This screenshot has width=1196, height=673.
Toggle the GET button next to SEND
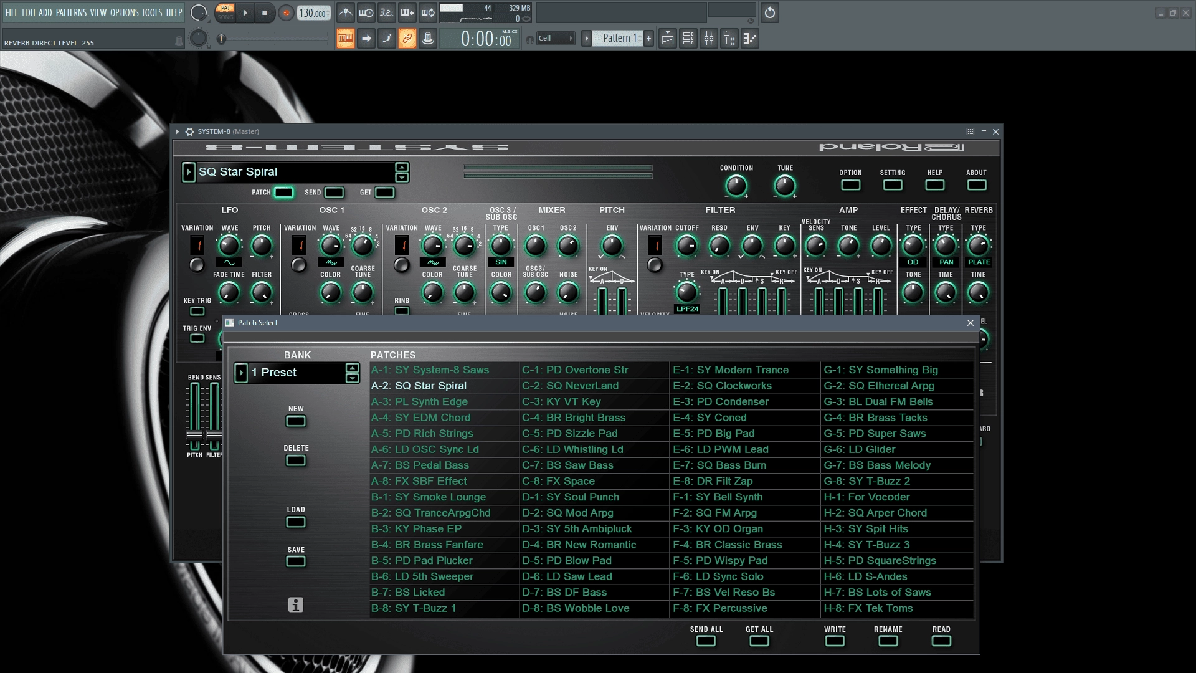click(384, 193)
